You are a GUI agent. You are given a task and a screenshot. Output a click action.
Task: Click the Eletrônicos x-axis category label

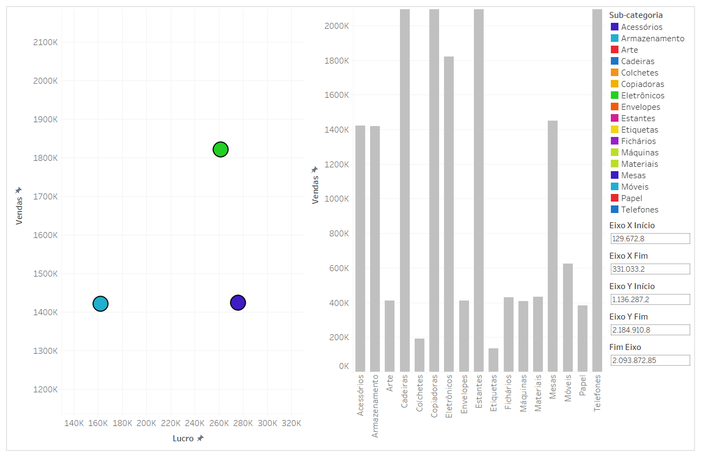click(x=449, y=396)
